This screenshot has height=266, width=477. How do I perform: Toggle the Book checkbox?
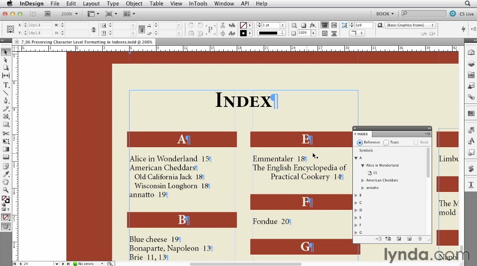pyautogui.click(x=416, y=142)
